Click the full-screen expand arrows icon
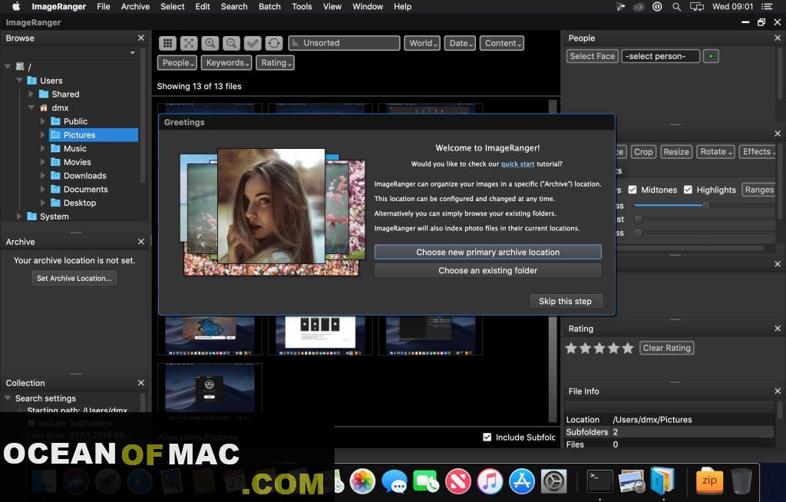This screenshot has height=502, width=786. pyautogui.click(x=189, y=43)
